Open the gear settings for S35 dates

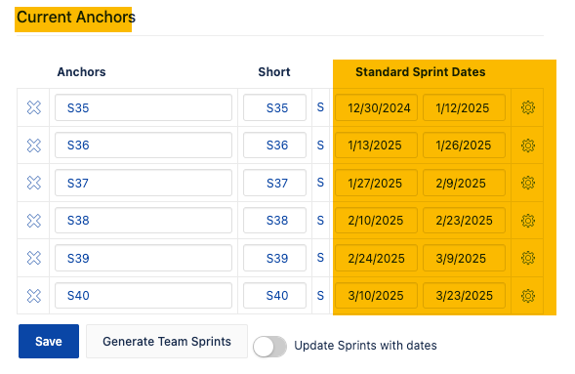[528, 107]
